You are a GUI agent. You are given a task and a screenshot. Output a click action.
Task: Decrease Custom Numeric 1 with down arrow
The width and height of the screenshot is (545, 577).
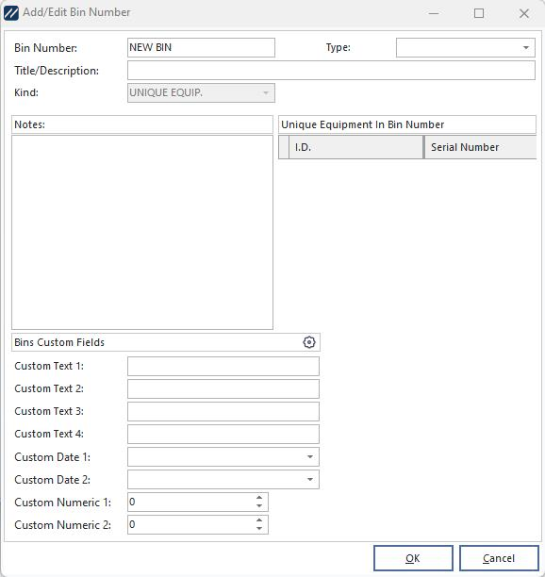point(259,506)
